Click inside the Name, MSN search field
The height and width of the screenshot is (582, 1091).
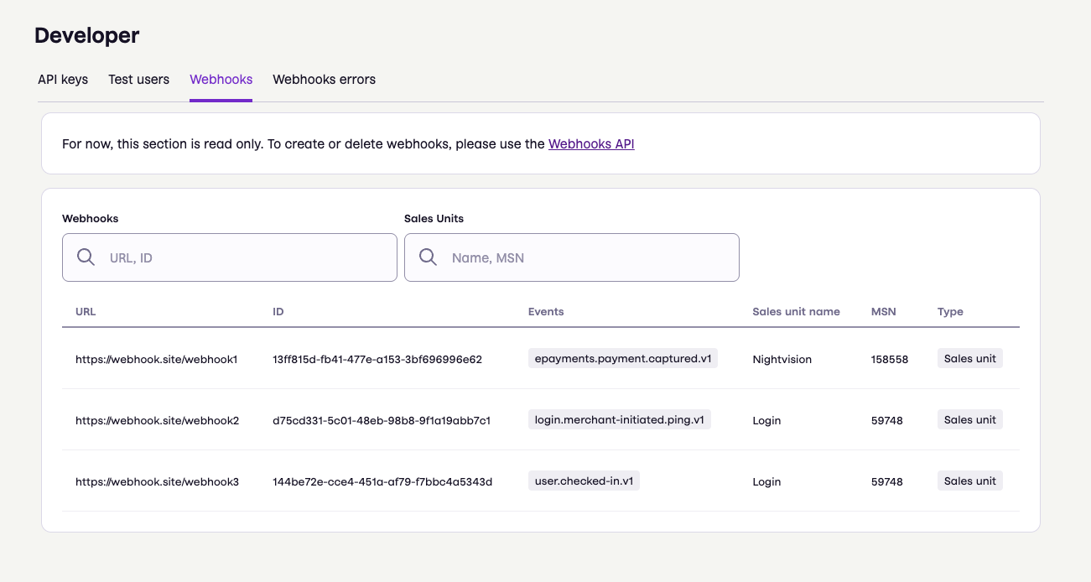(587, 257)
